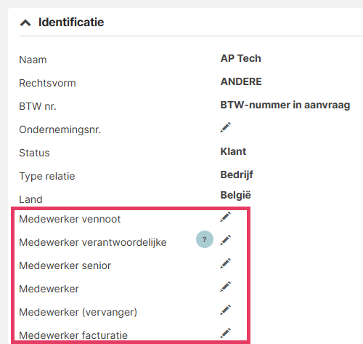The image size is (363, 344).
Task: Click the Medewerker senior label
Action: point(65,265)
